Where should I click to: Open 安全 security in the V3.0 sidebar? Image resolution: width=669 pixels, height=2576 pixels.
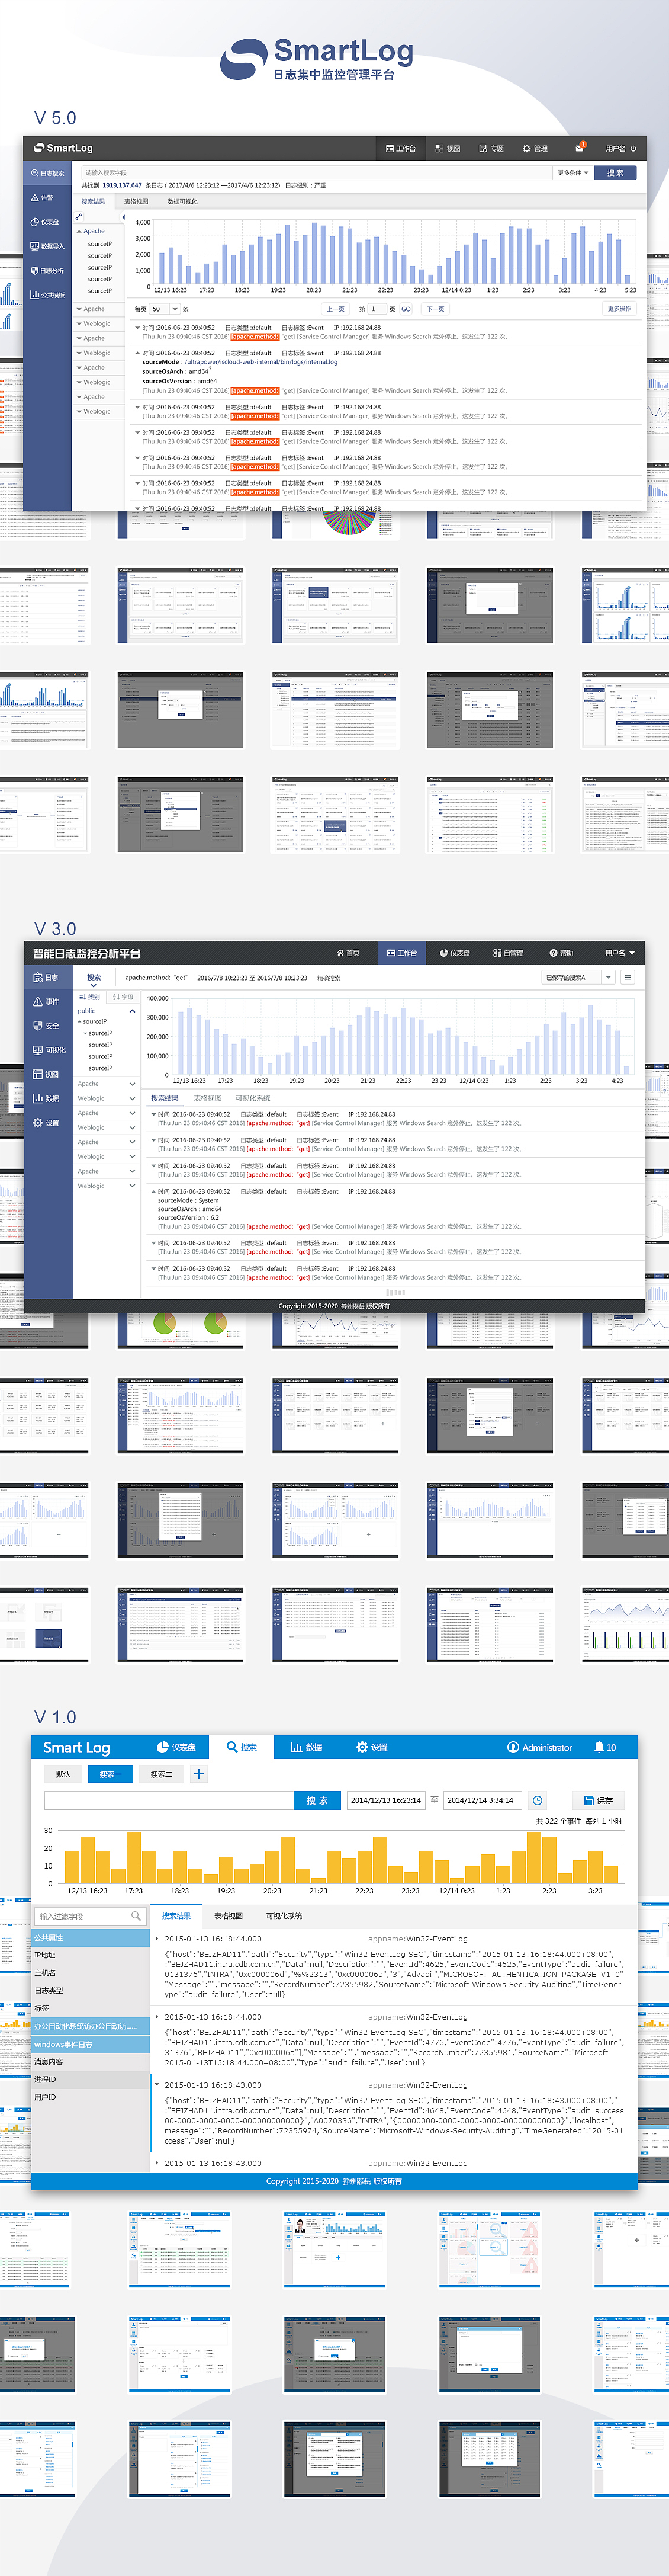(47, 1026)
